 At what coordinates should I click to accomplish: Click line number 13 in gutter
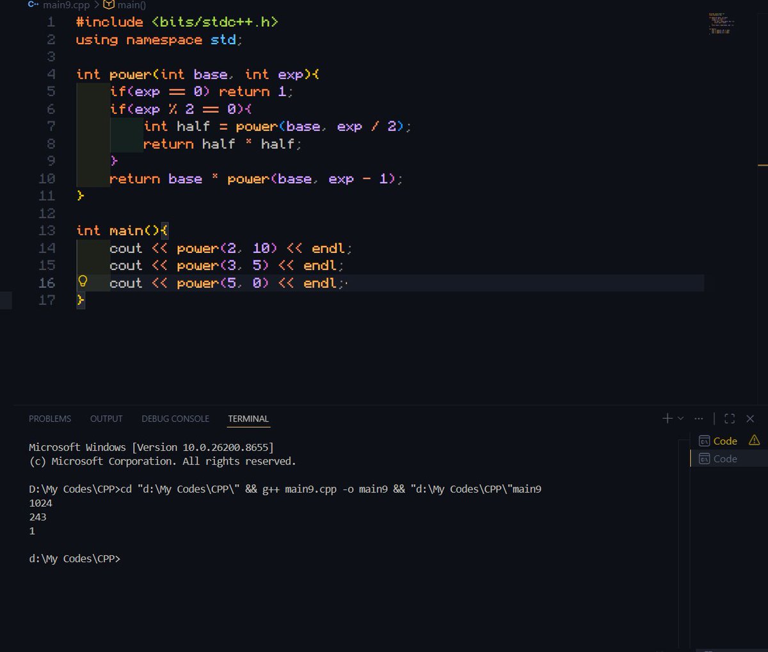(x=47, y=231)
